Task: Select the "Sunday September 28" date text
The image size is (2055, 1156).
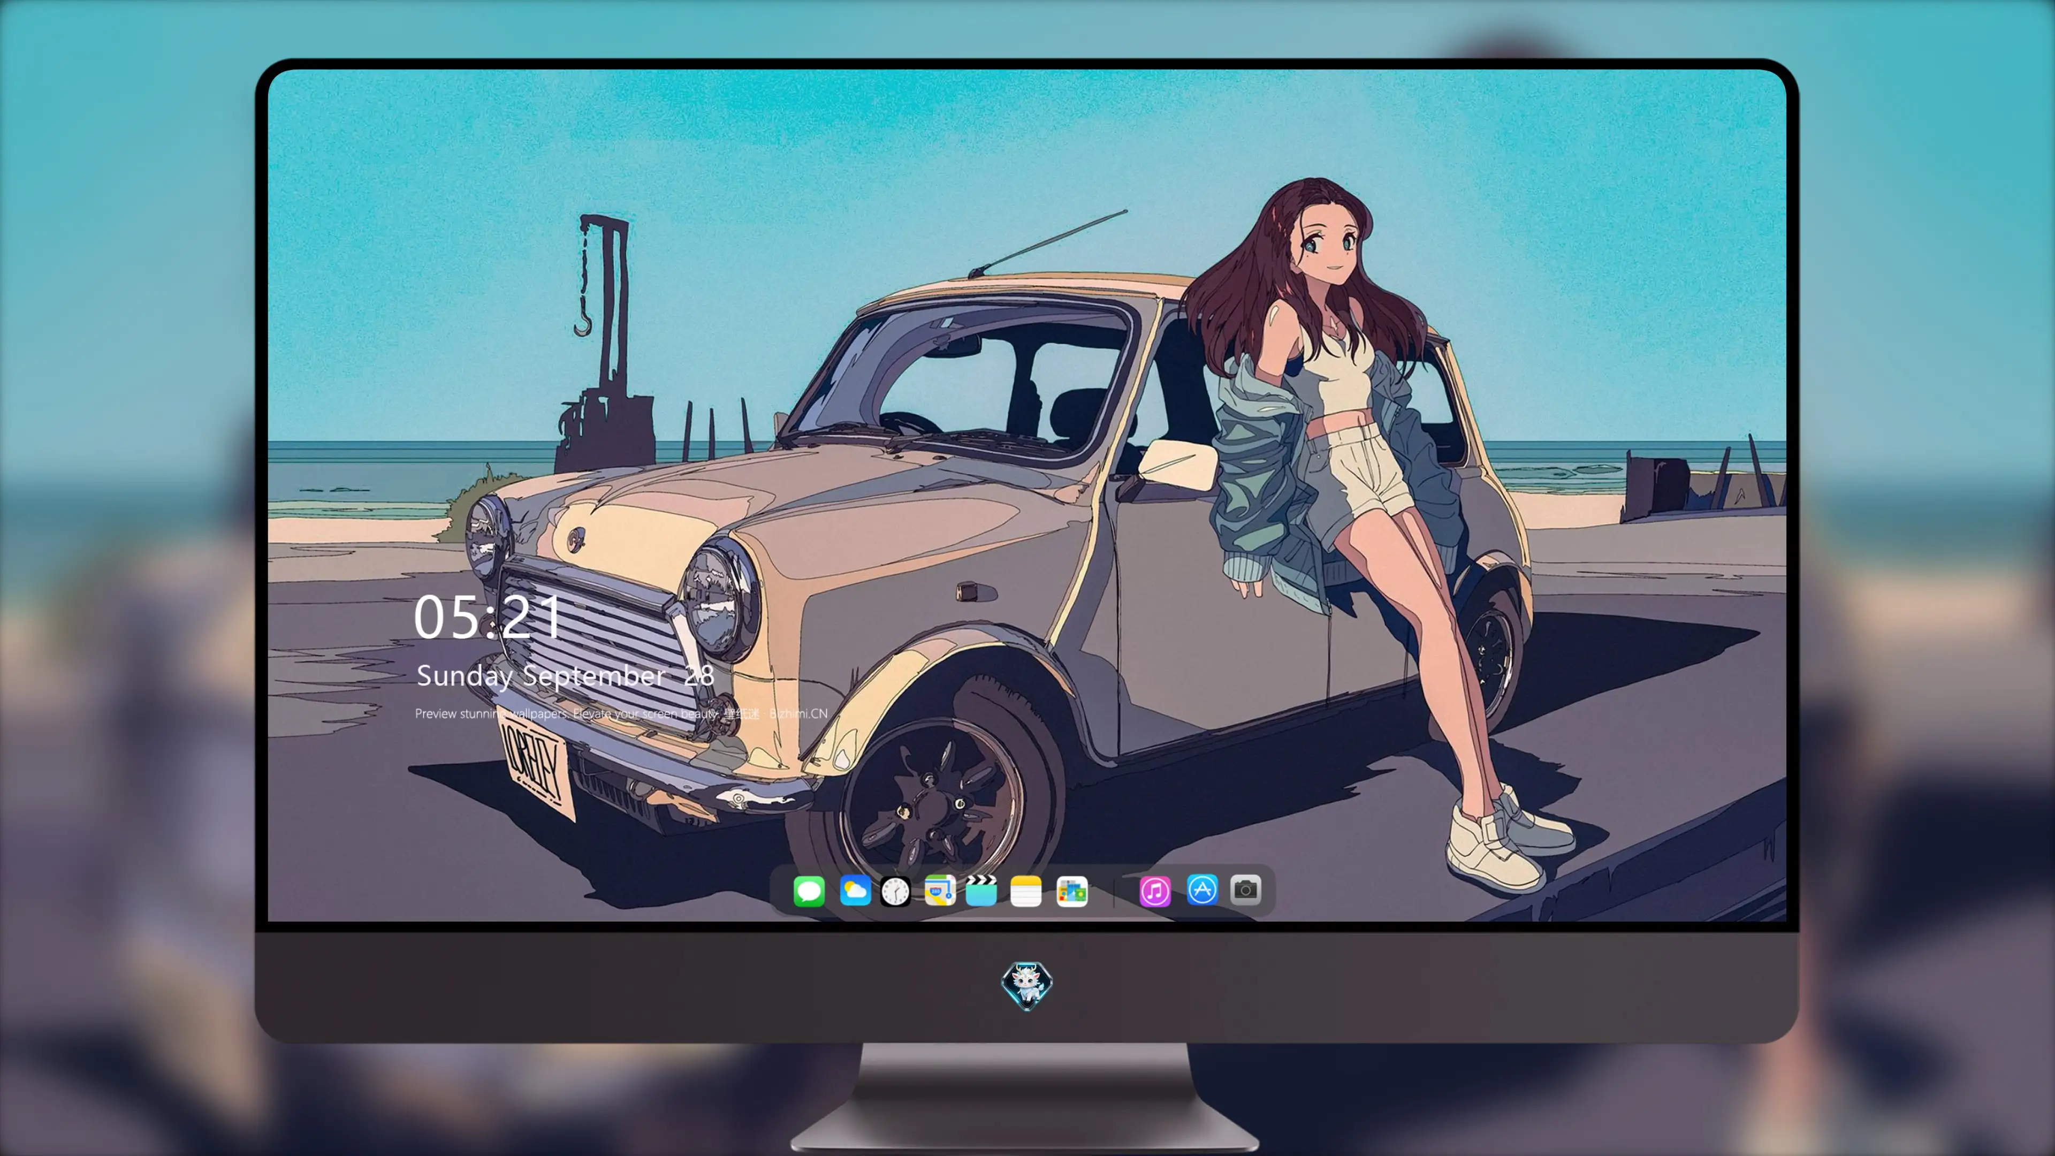Action: (x=565, y=676)
